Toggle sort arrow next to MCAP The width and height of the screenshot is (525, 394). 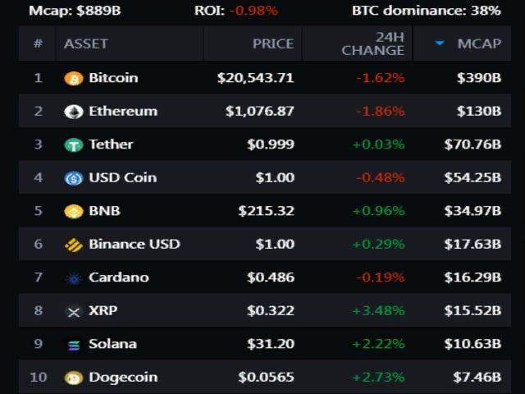(x=441, y=44)
